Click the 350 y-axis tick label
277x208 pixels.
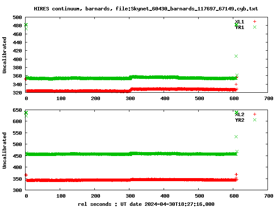click(x=17, y=179)
